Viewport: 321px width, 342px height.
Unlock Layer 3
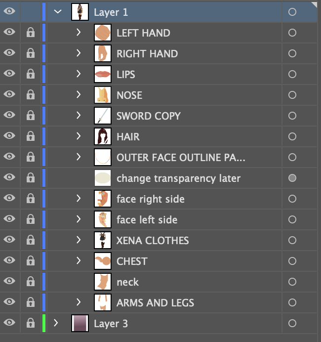click(x=31, y=323)
